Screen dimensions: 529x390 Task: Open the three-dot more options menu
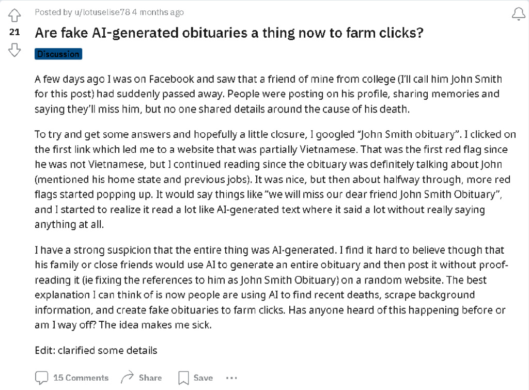tap(231, 378)
